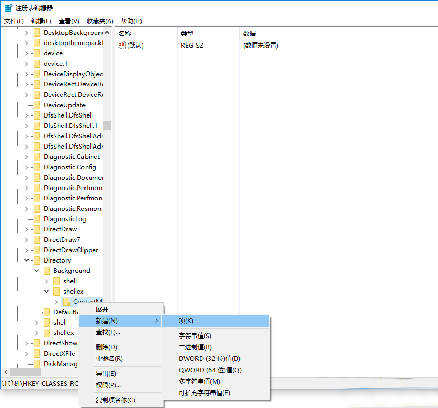438x408 pixels.
Task: Open the 收藏夹(A) menu
Action: coord(100,21)
